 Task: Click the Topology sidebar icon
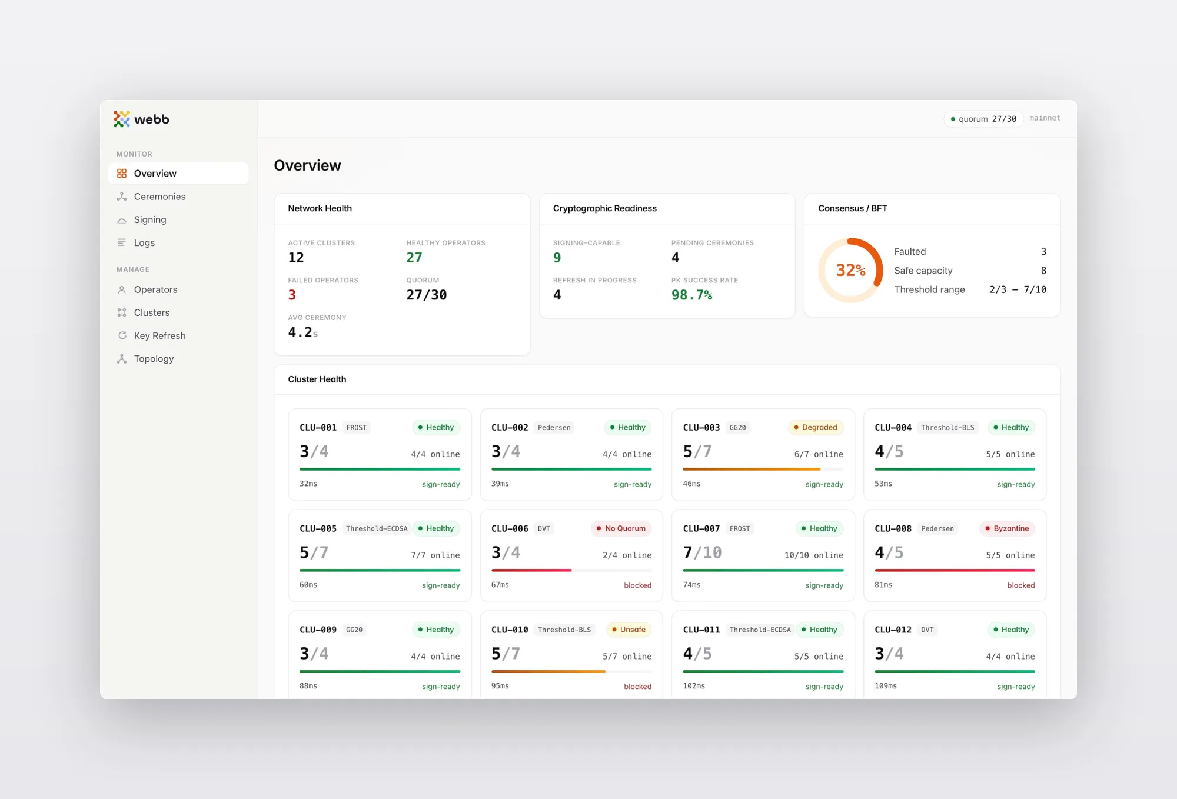tap(122, 358)
